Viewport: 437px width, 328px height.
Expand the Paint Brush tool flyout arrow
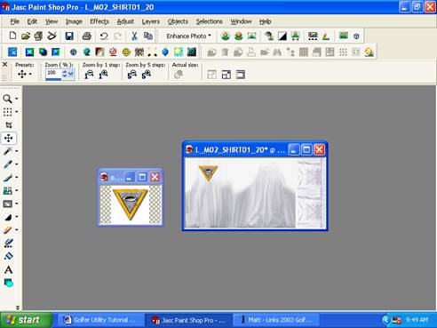17,178
